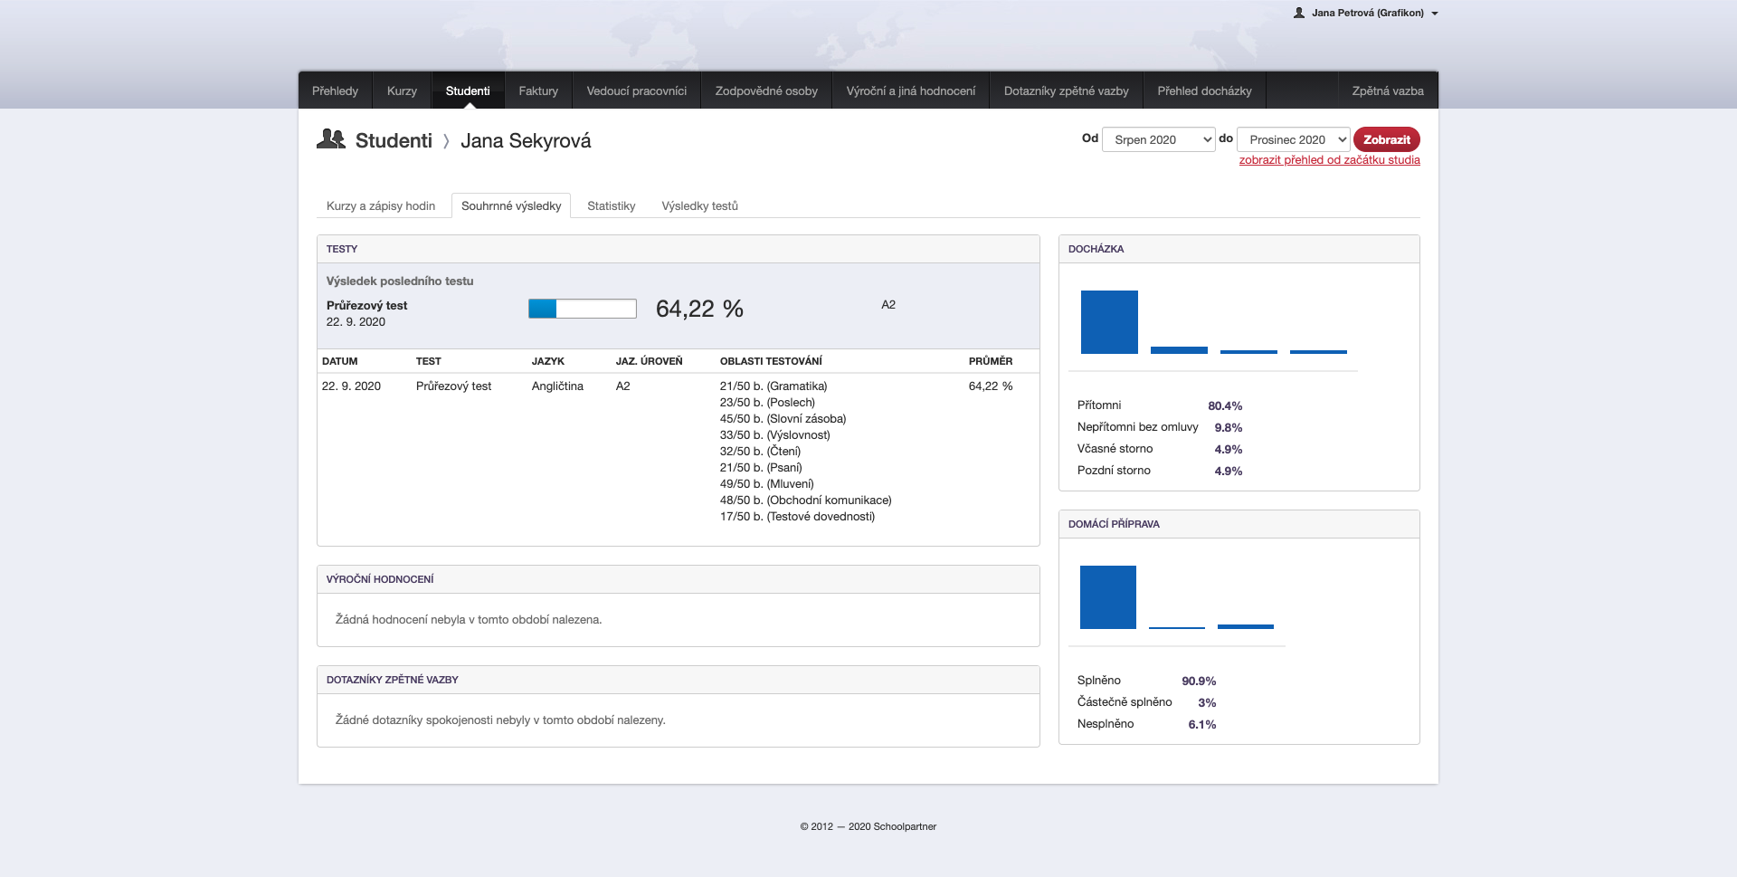This screenshot has height=877, width=1737.
Task: Click zobrazit přehled od začátku studia link
Action: [1329, 160]
